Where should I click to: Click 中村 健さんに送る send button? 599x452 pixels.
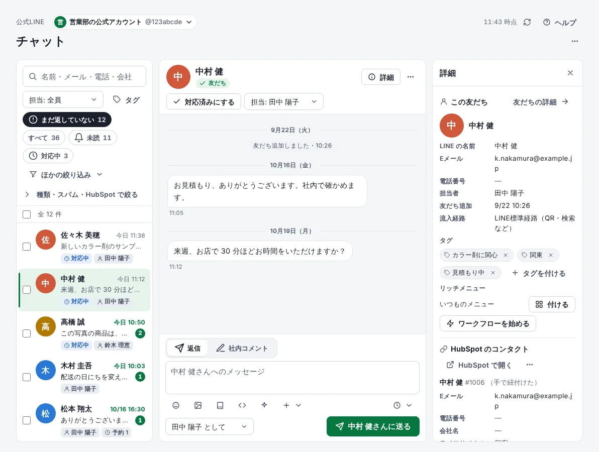coord(373,426)
